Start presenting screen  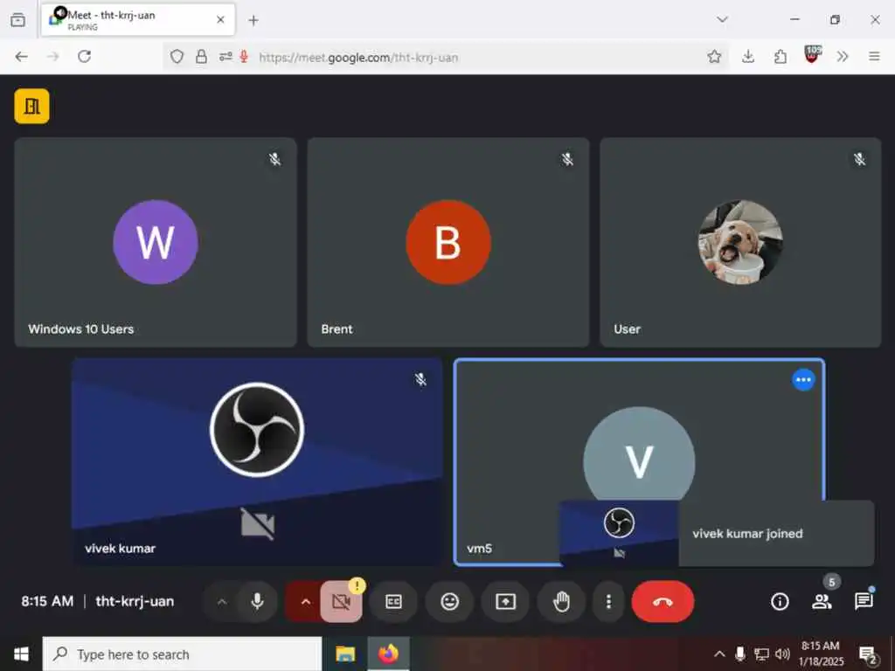[506, 601]
